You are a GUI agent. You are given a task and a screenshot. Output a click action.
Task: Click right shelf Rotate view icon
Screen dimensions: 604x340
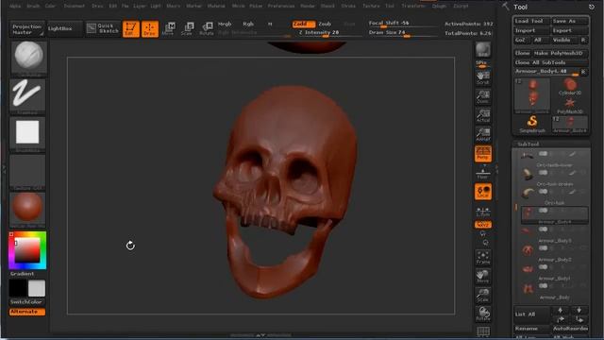click(482, 314)
